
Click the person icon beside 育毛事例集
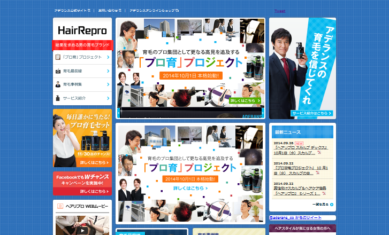click(x=58, y=84)
